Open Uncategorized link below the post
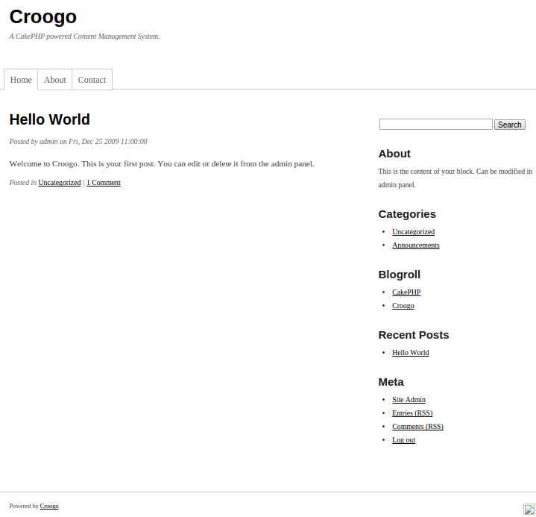Image resolution: width=536 pixels, height=517 pixels. [60, 183]
